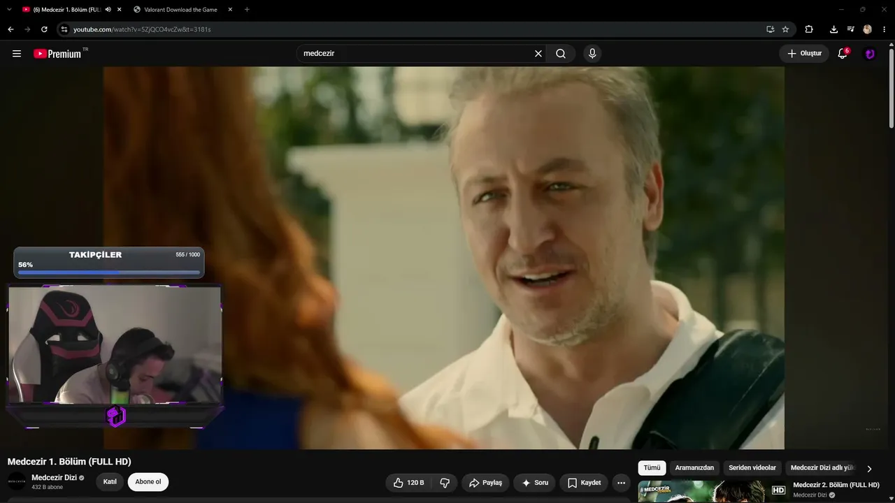Show more filter chips with right arrow
895x503 pixels.
[x=869, y=469]
